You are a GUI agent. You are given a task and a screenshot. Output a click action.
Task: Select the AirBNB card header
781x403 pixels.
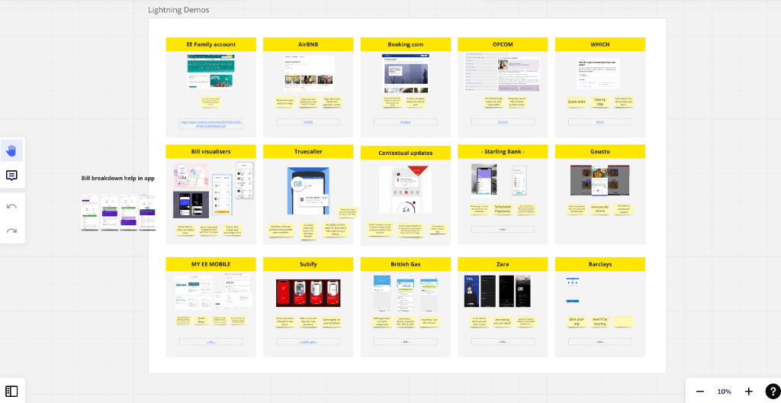point(308,44)
